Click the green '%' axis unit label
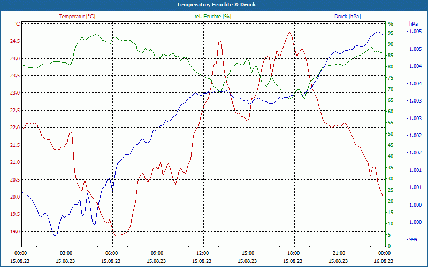 (x=391, y=24)
